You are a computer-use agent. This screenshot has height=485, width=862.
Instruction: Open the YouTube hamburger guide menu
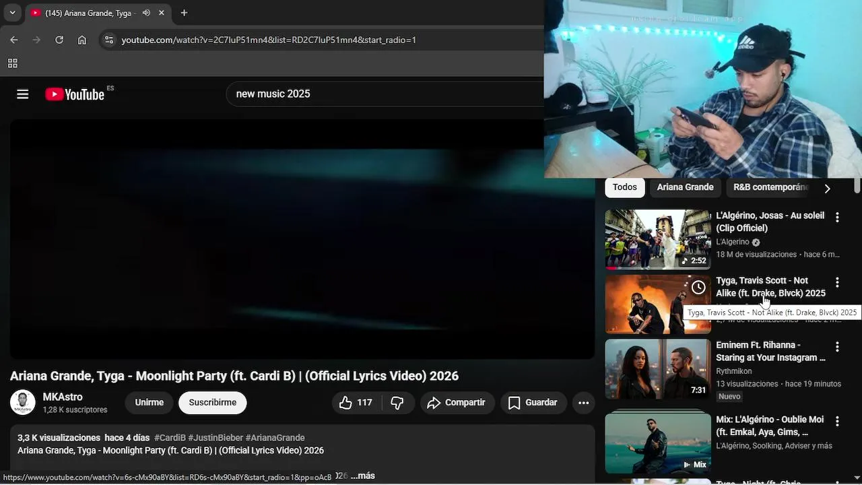pos(22,94)
